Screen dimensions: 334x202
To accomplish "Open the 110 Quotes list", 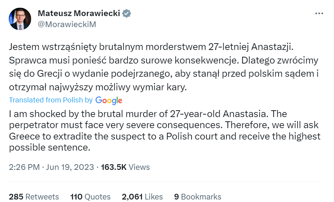I will (x=91, y=197).
